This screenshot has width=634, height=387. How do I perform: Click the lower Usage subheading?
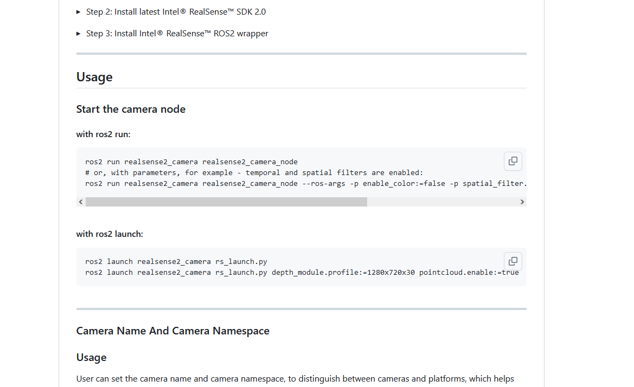[x=91, y=358]
